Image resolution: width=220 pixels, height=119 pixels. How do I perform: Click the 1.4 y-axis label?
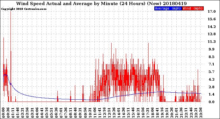pyautogui.click(x=212, y=94)
